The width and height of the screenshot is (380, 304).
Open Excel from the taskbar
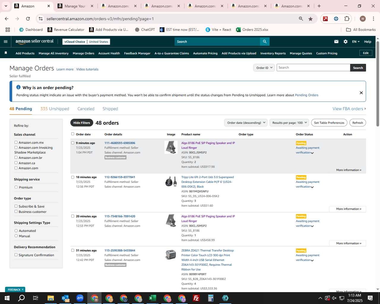point(153,298)
